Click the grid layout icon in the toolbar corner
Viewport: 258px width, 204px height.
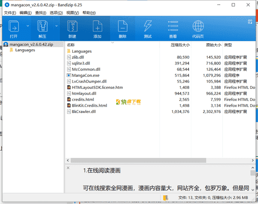[250, 22]
